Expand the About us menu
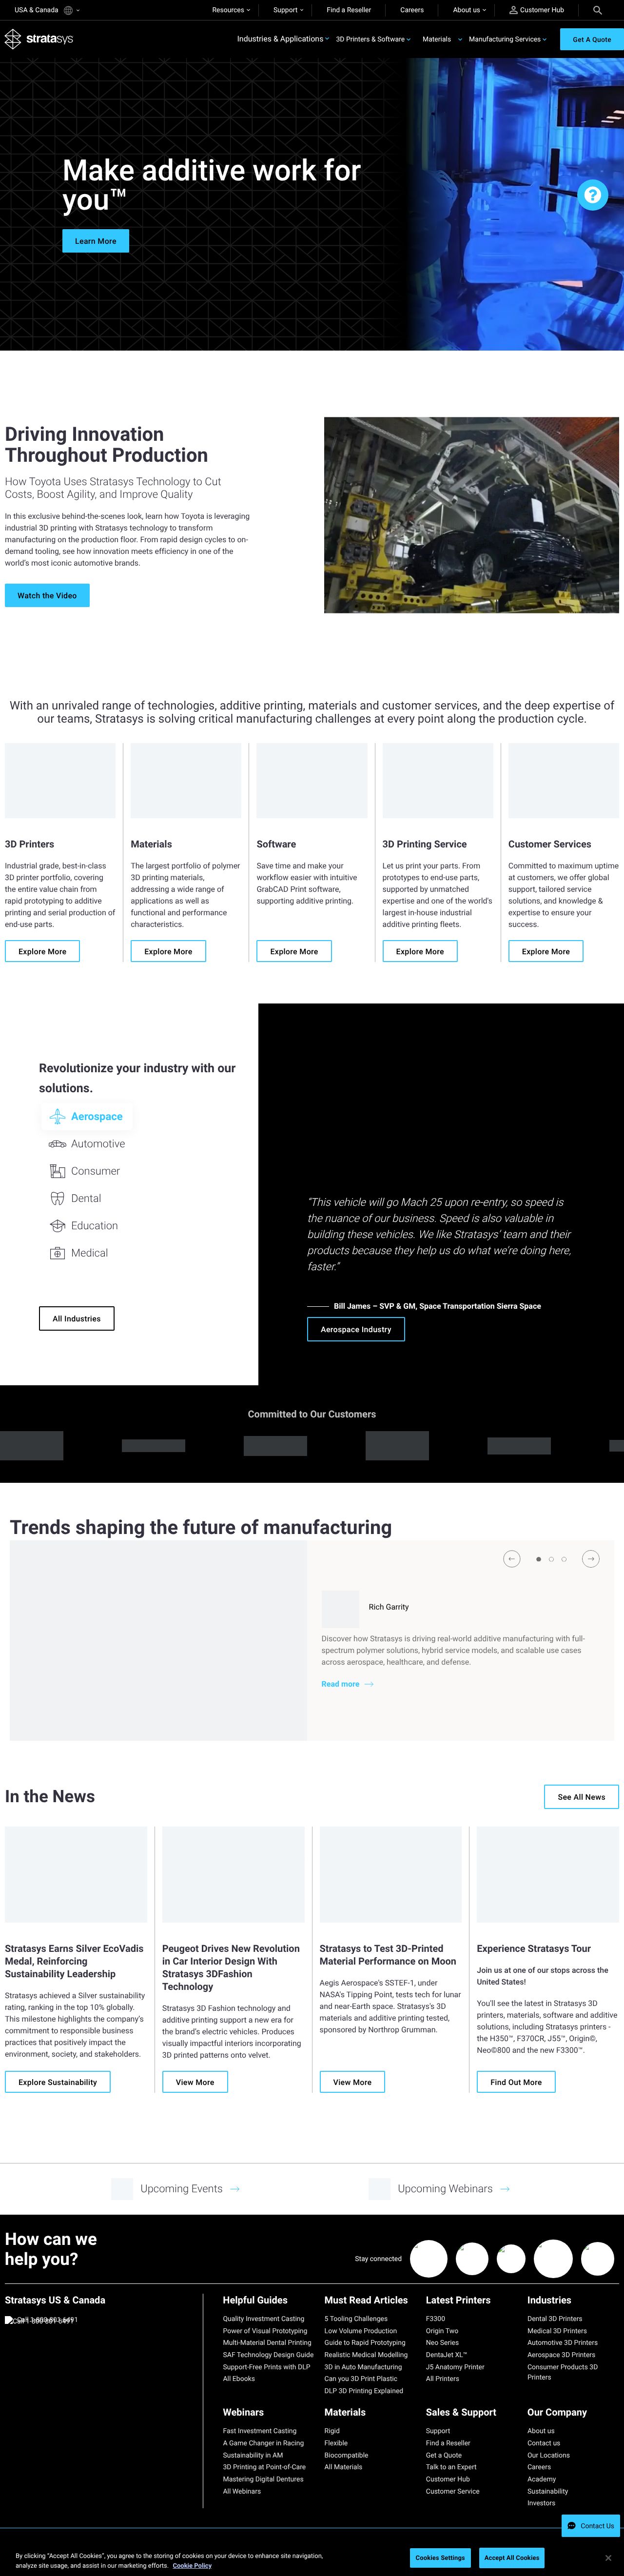624x2576 pixels. [x=469, y=10]
